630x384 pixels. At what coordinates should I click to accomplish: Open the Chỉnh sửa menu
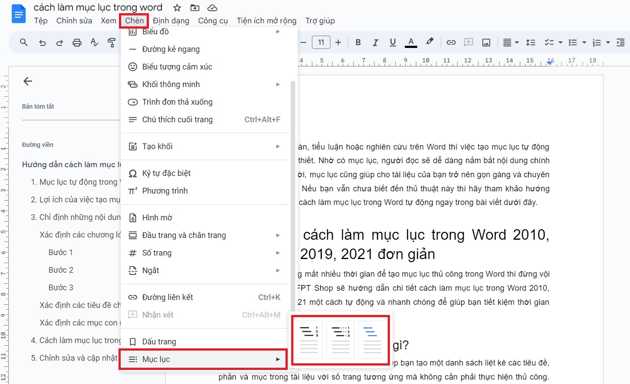[x=74, y=21]
